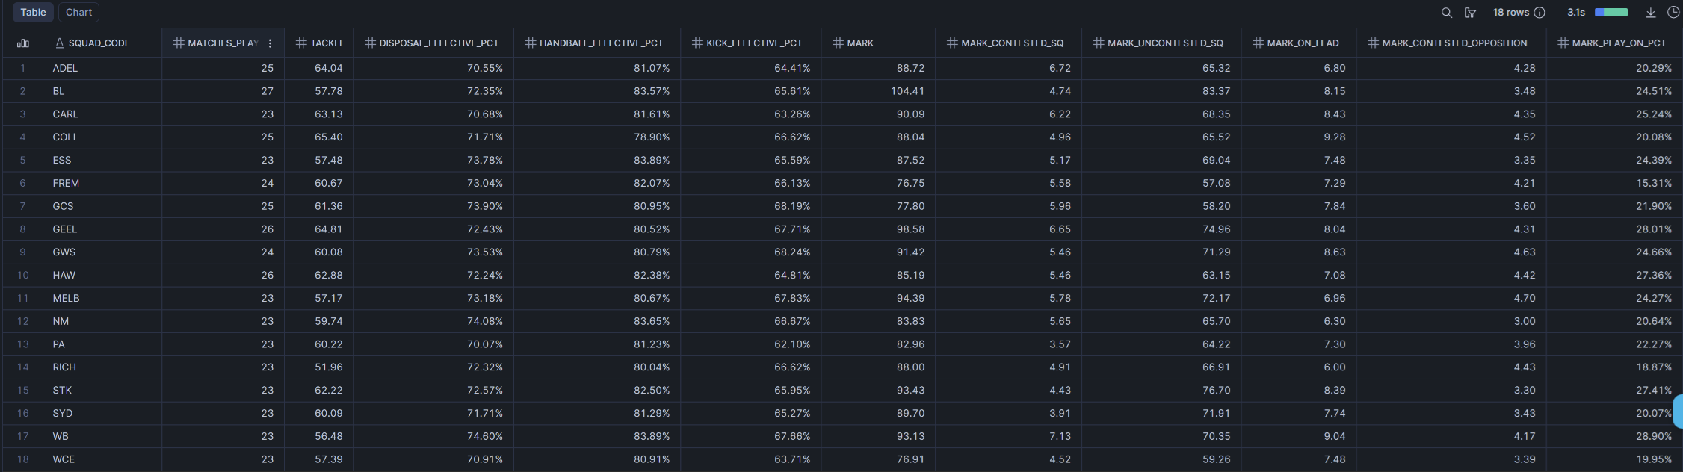1683x472 pixels.
Task: Click the column statistics bar-chart icon
Action: pos(23,43)
